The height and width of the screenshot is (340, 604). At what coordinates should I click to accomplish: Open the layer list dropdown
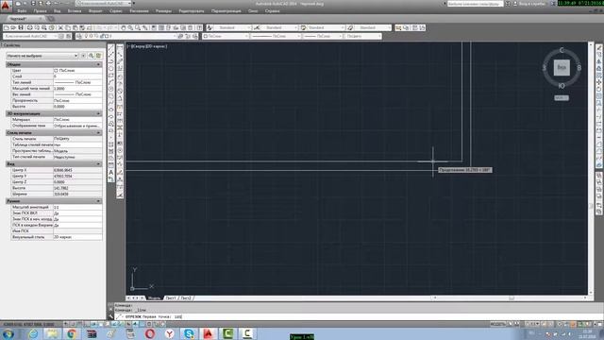pyautogui.click(x=175, y=36)
